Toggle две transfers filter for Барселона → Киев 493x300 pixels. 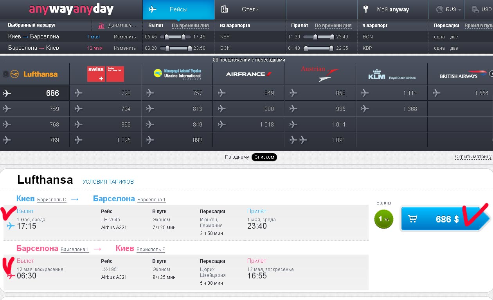click(454, 48)
